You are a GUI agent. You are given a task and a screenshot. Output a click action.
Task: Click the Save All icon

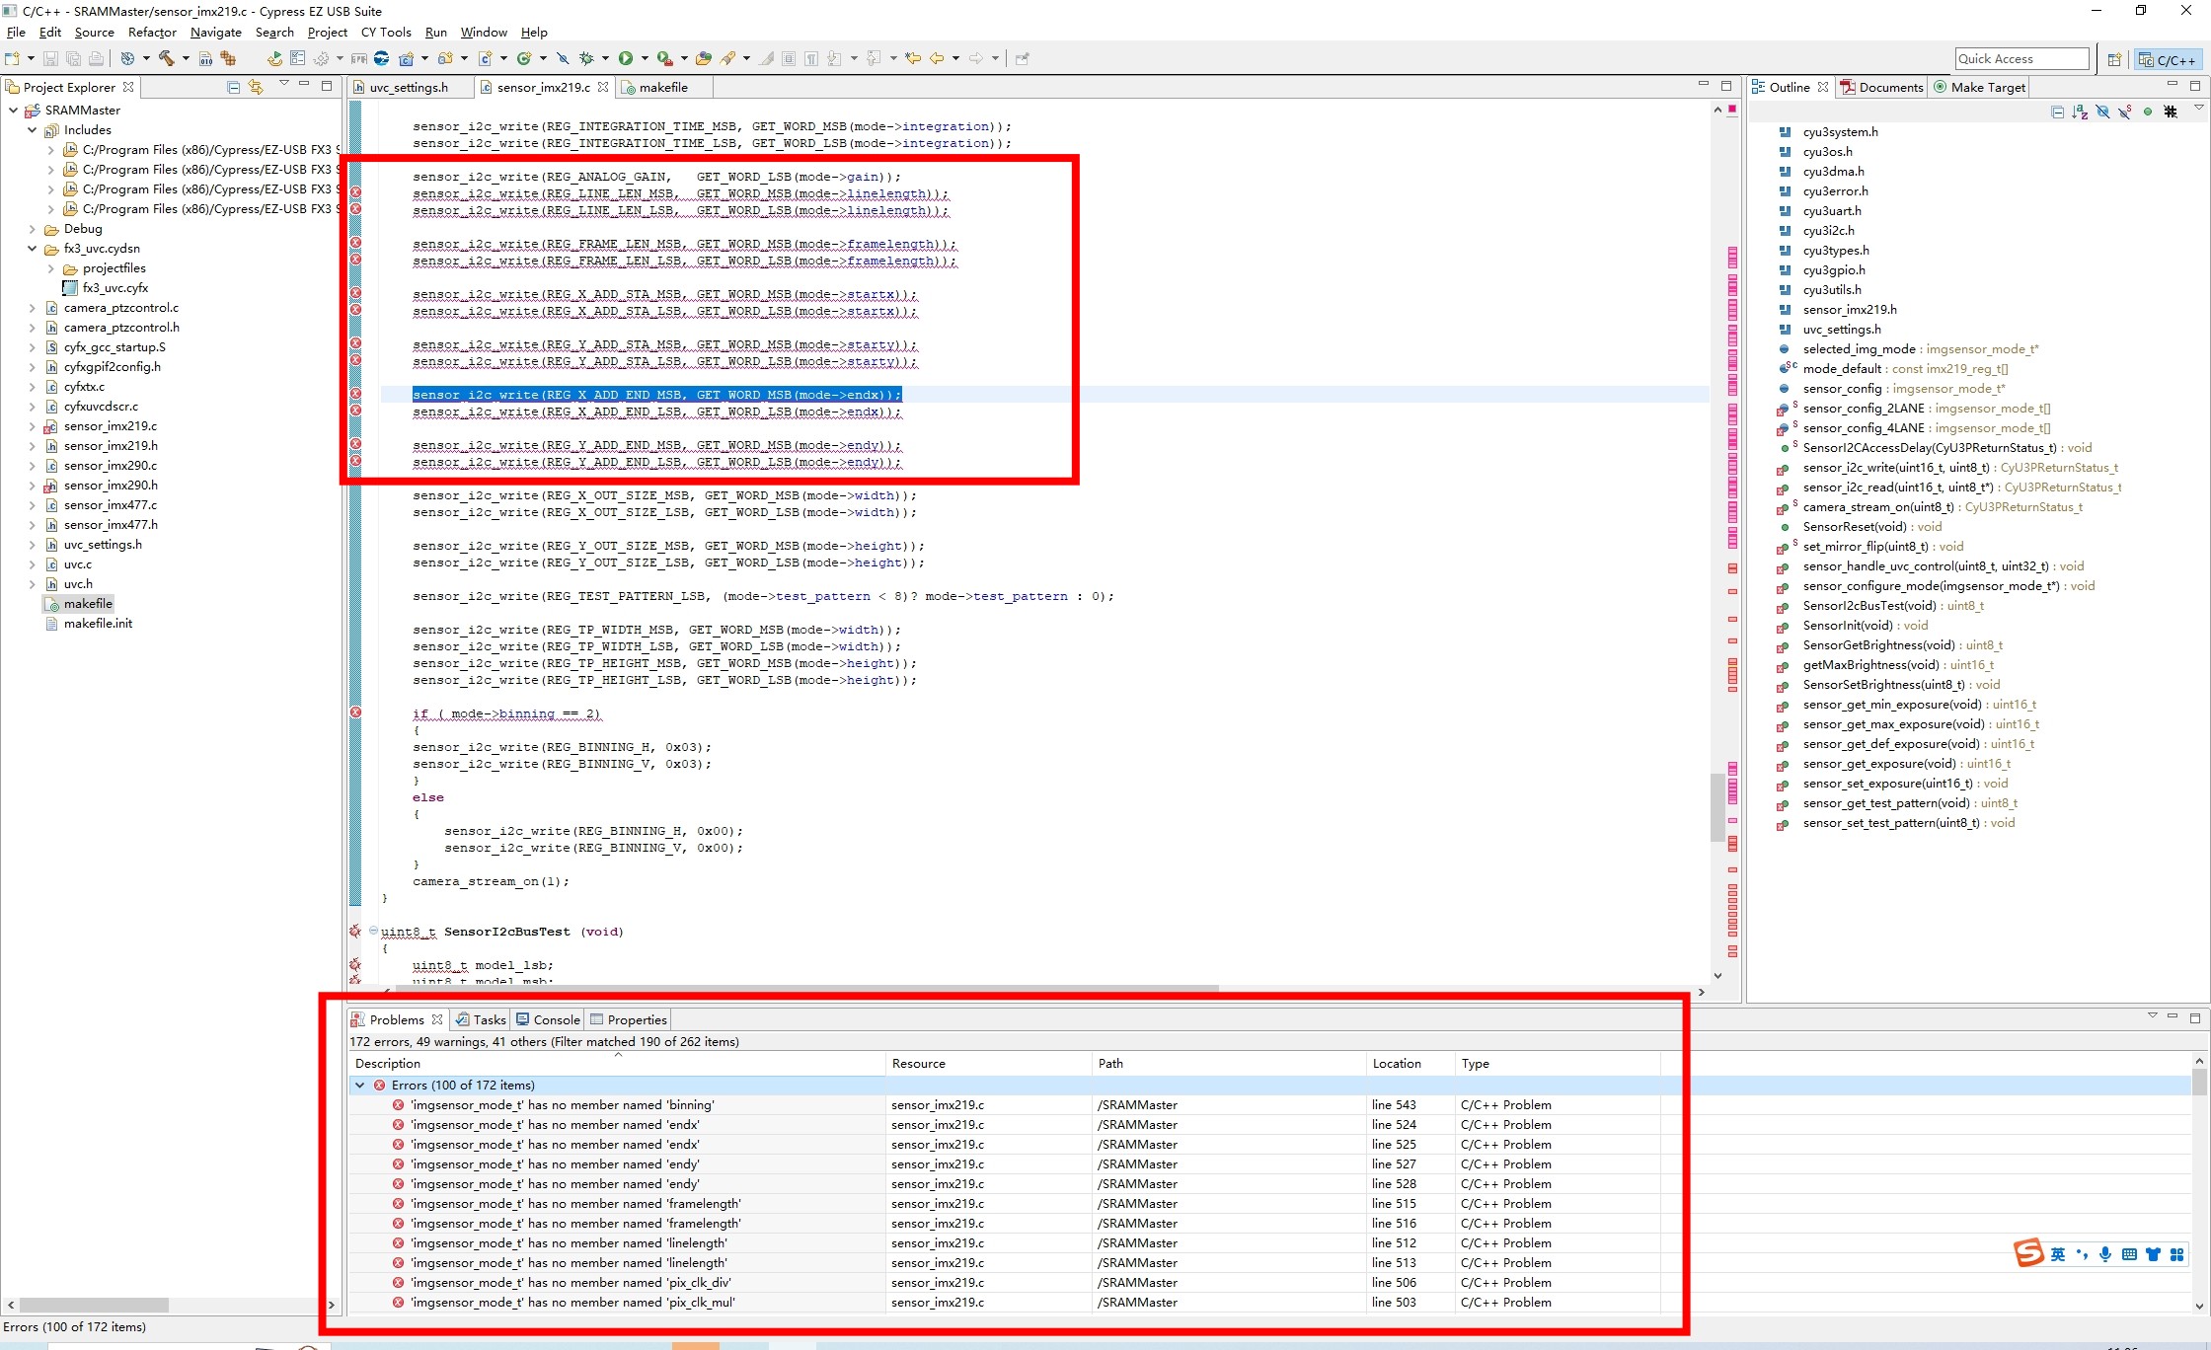point(72,58)
